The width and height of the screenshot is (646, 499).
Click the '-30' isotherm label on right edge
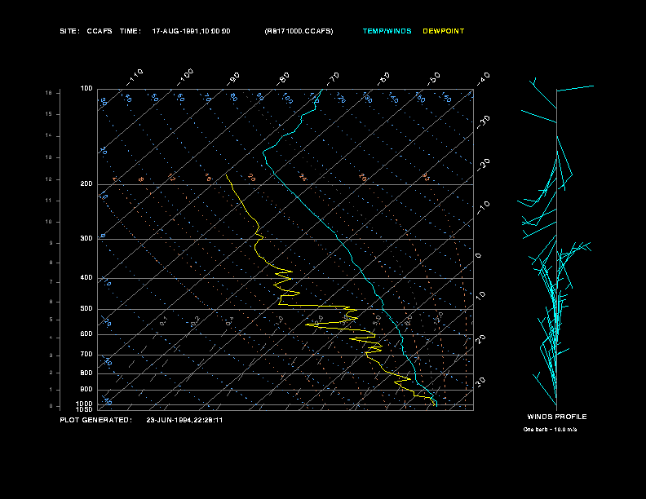[x=483, y=122]
